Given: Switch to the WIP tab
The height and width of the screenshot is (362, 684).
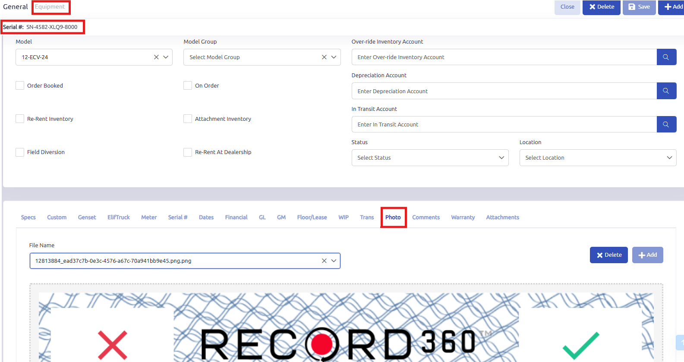Looking at the screenshot, I should tap(344, 217).
